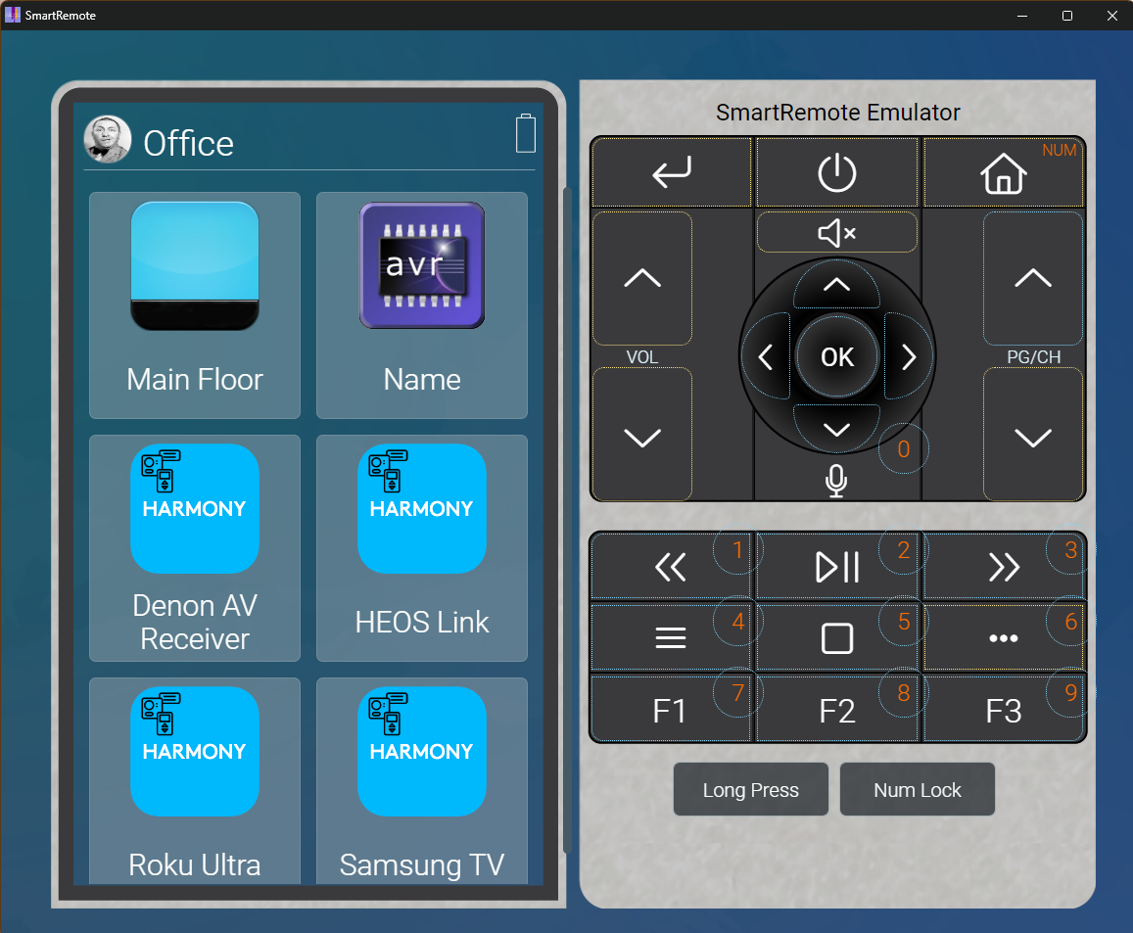
Task: Toggle Long Press mode
Action: pyautogui.click(x=751, y=789)
